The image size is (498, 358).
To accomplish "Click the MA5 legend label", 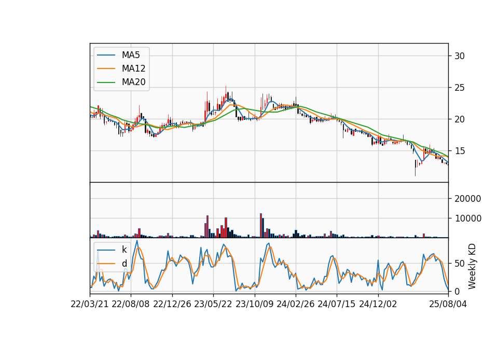I will pos(131,55).
